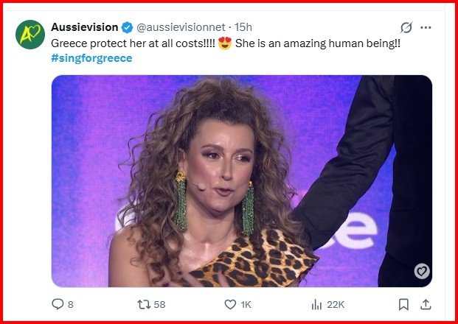Image resolution: width=458 pixels, height=324 pixels.
Task: Open the Aussievision display name link
Action: click(x=84, y=27)
